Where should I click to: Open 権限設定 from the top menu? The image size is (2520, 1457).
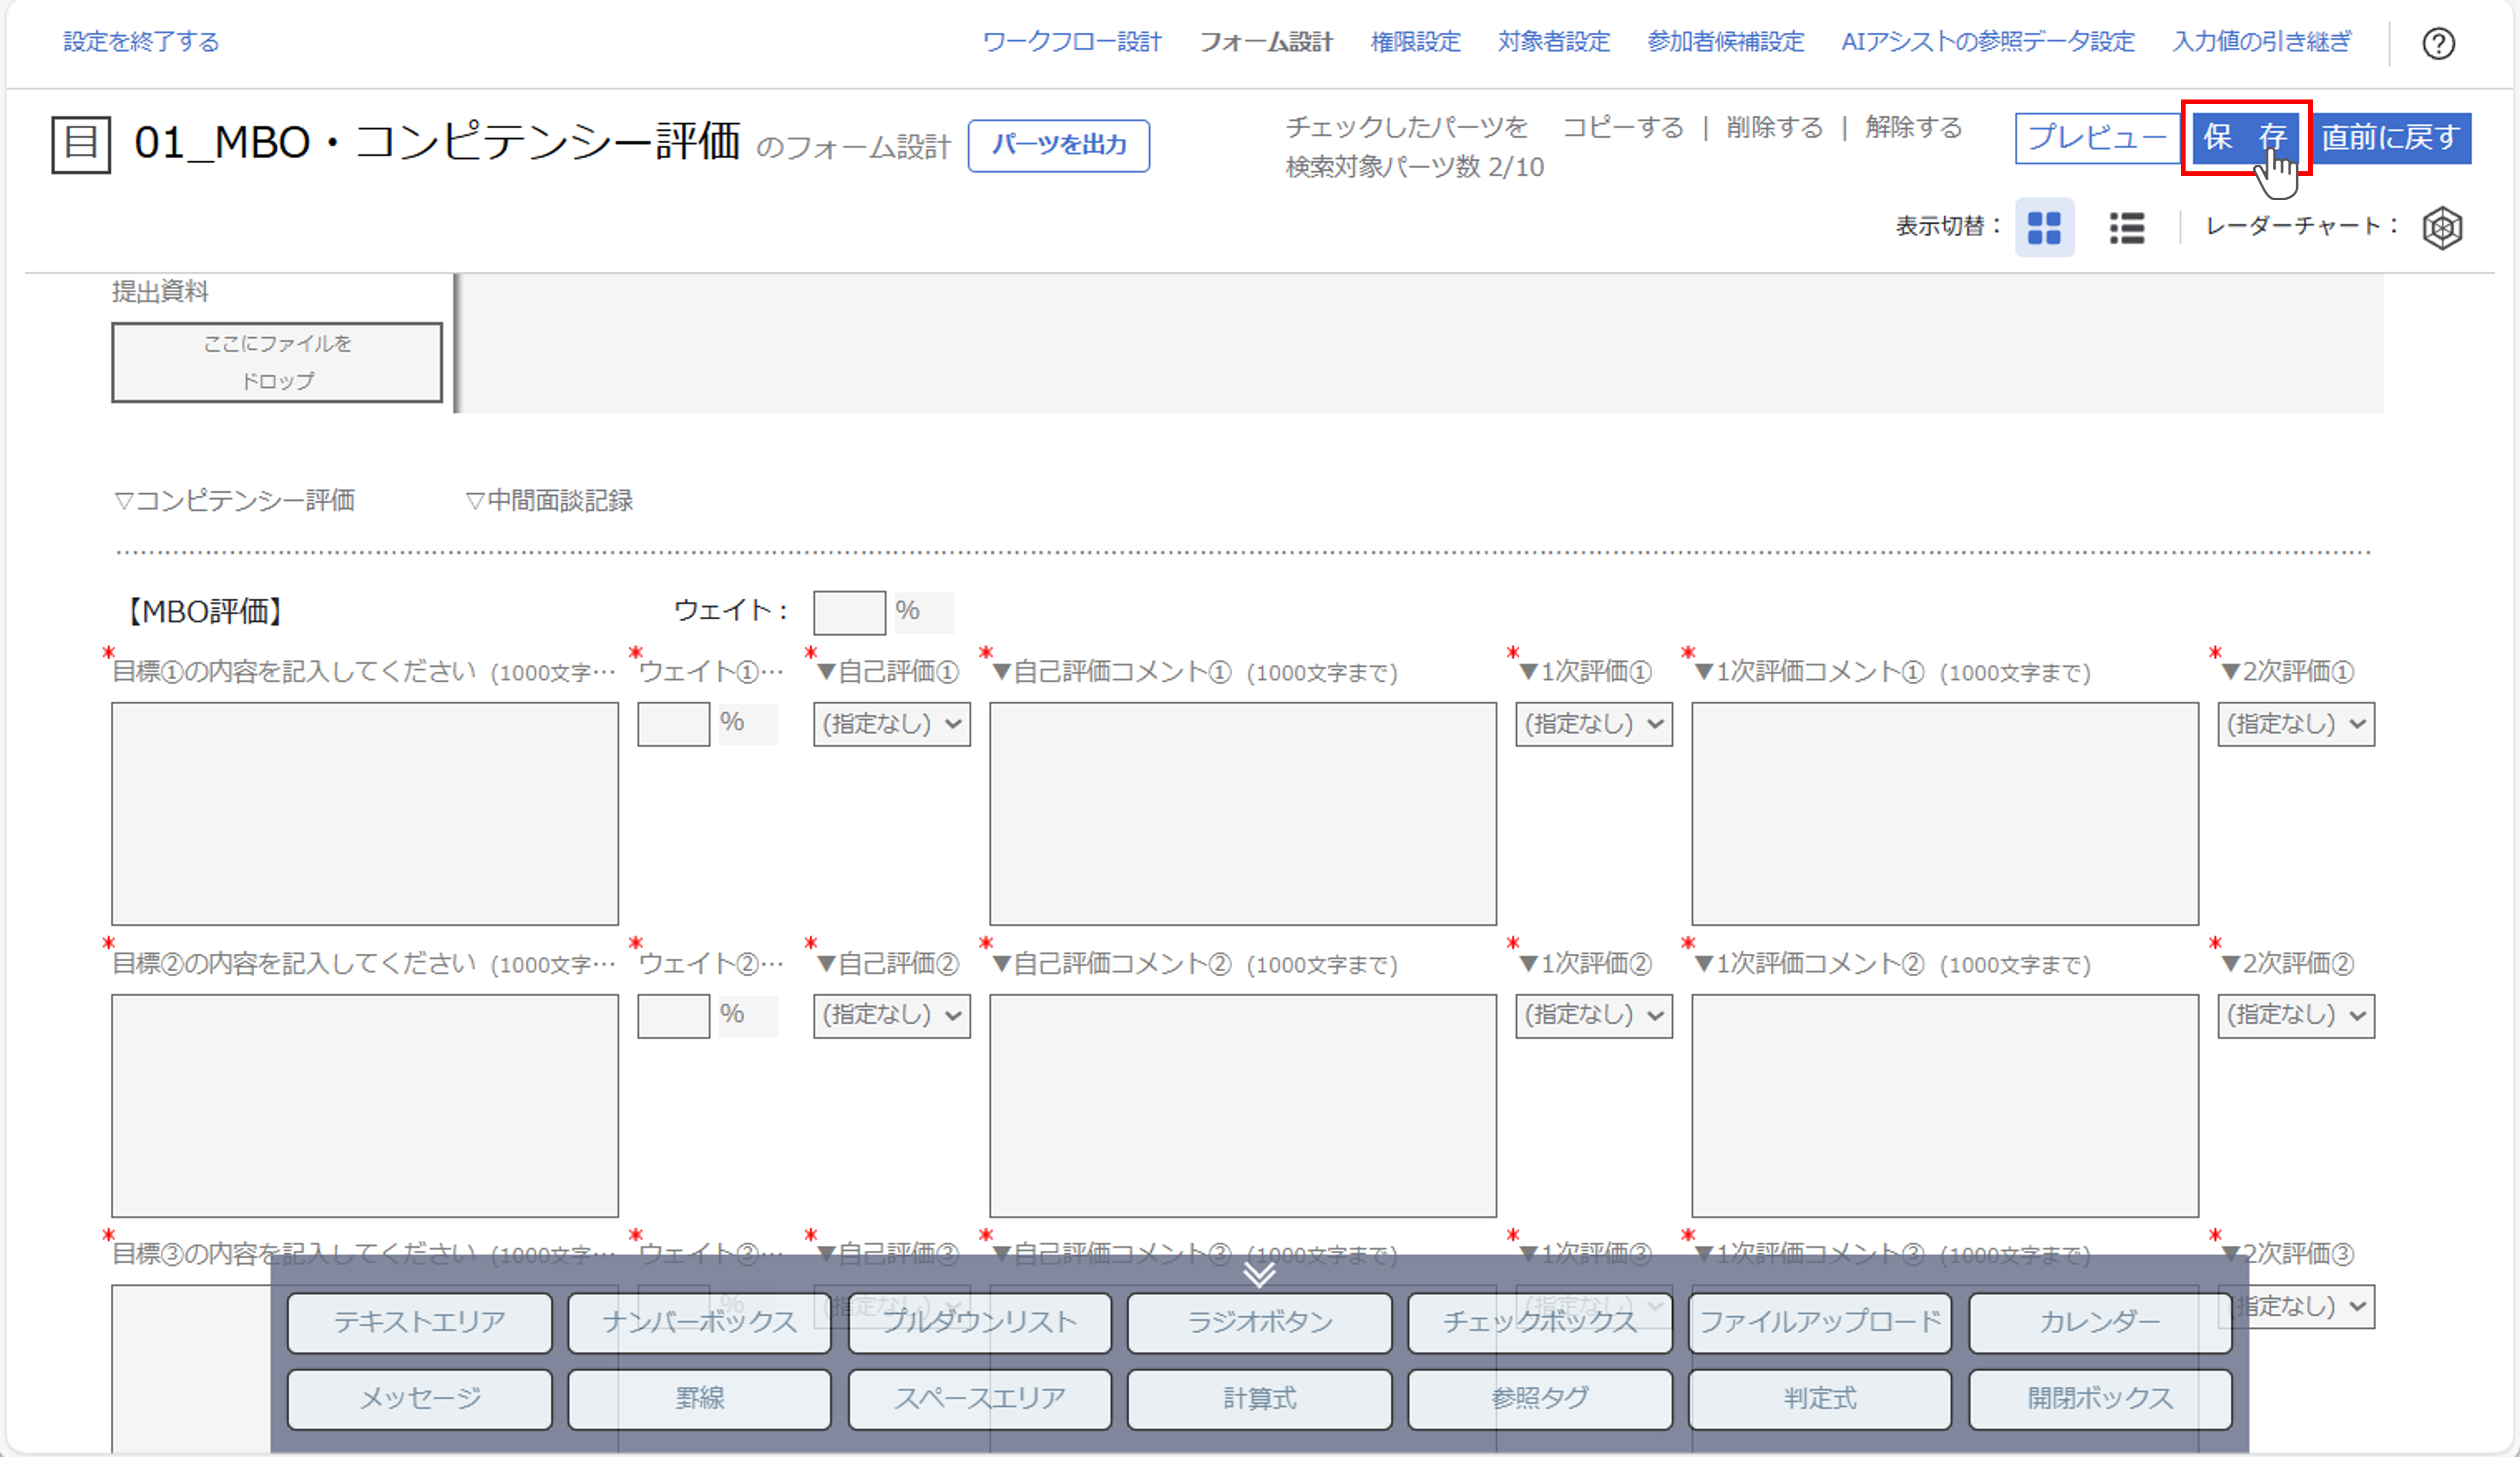click(x=1414, y=42)
